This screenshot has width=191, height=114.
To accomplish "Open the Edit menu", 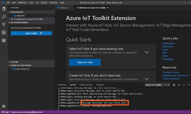I will [14, 2].
